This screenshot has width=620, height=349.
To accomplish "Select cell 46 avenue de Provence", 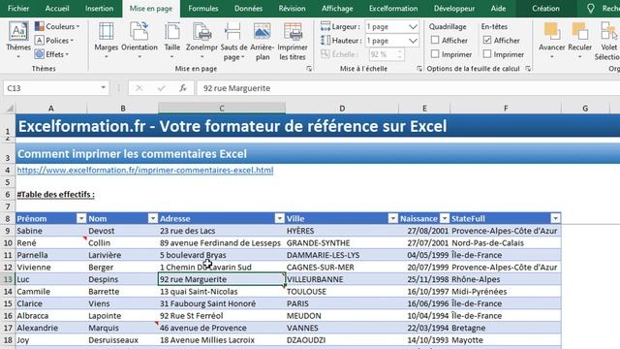I will point(222,328).
